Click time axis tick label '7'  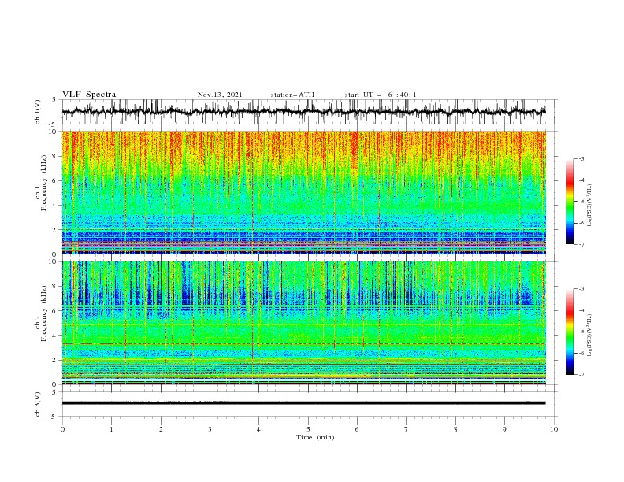tap(407, 429)
